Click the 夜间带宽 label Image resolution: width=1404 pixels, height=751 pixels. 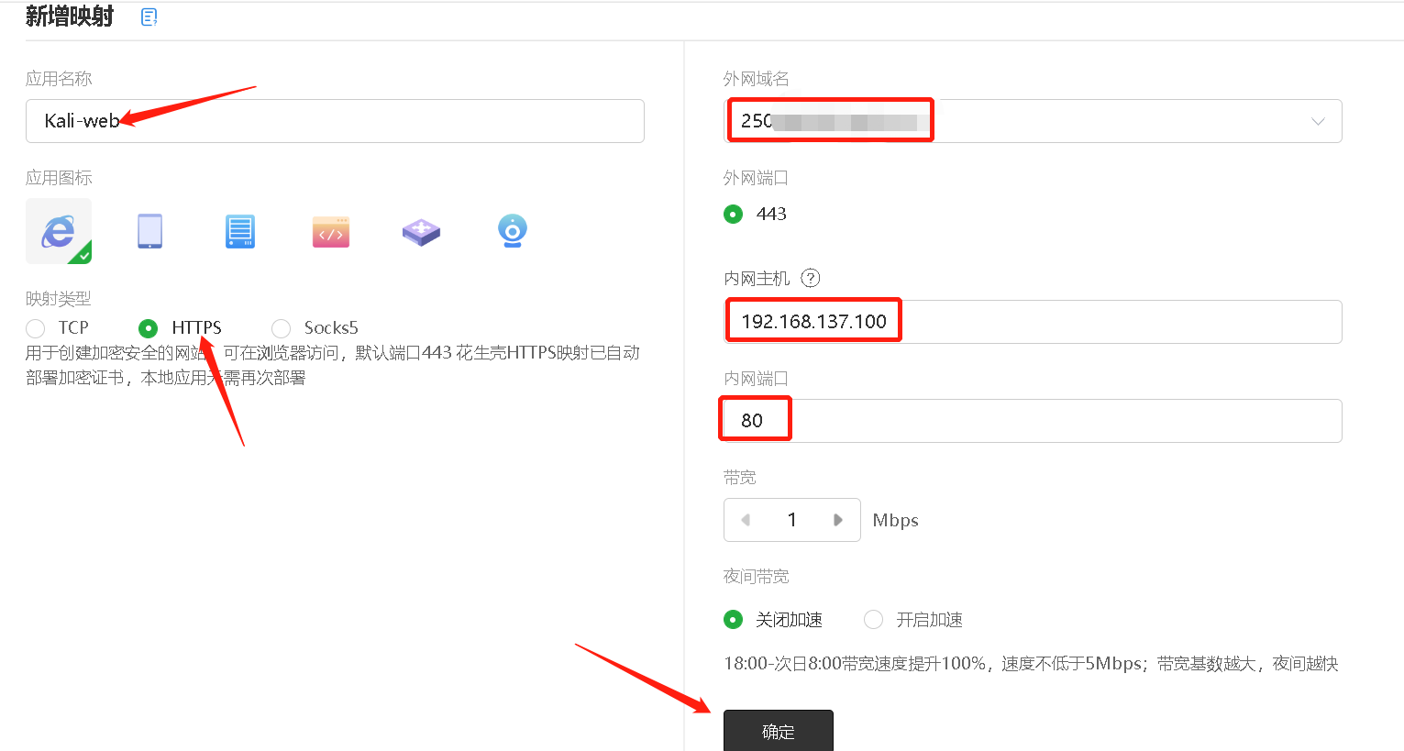click(757, 577)
